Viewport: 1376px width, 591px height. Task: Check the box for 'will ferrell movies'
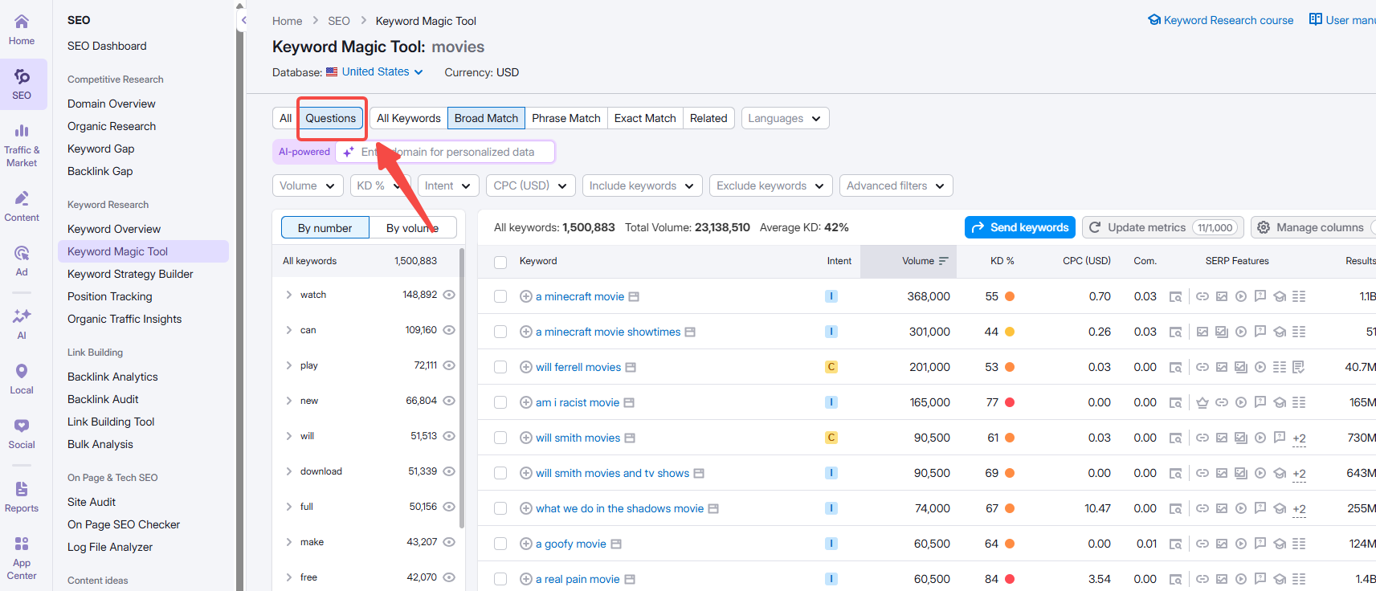(500, 367)
